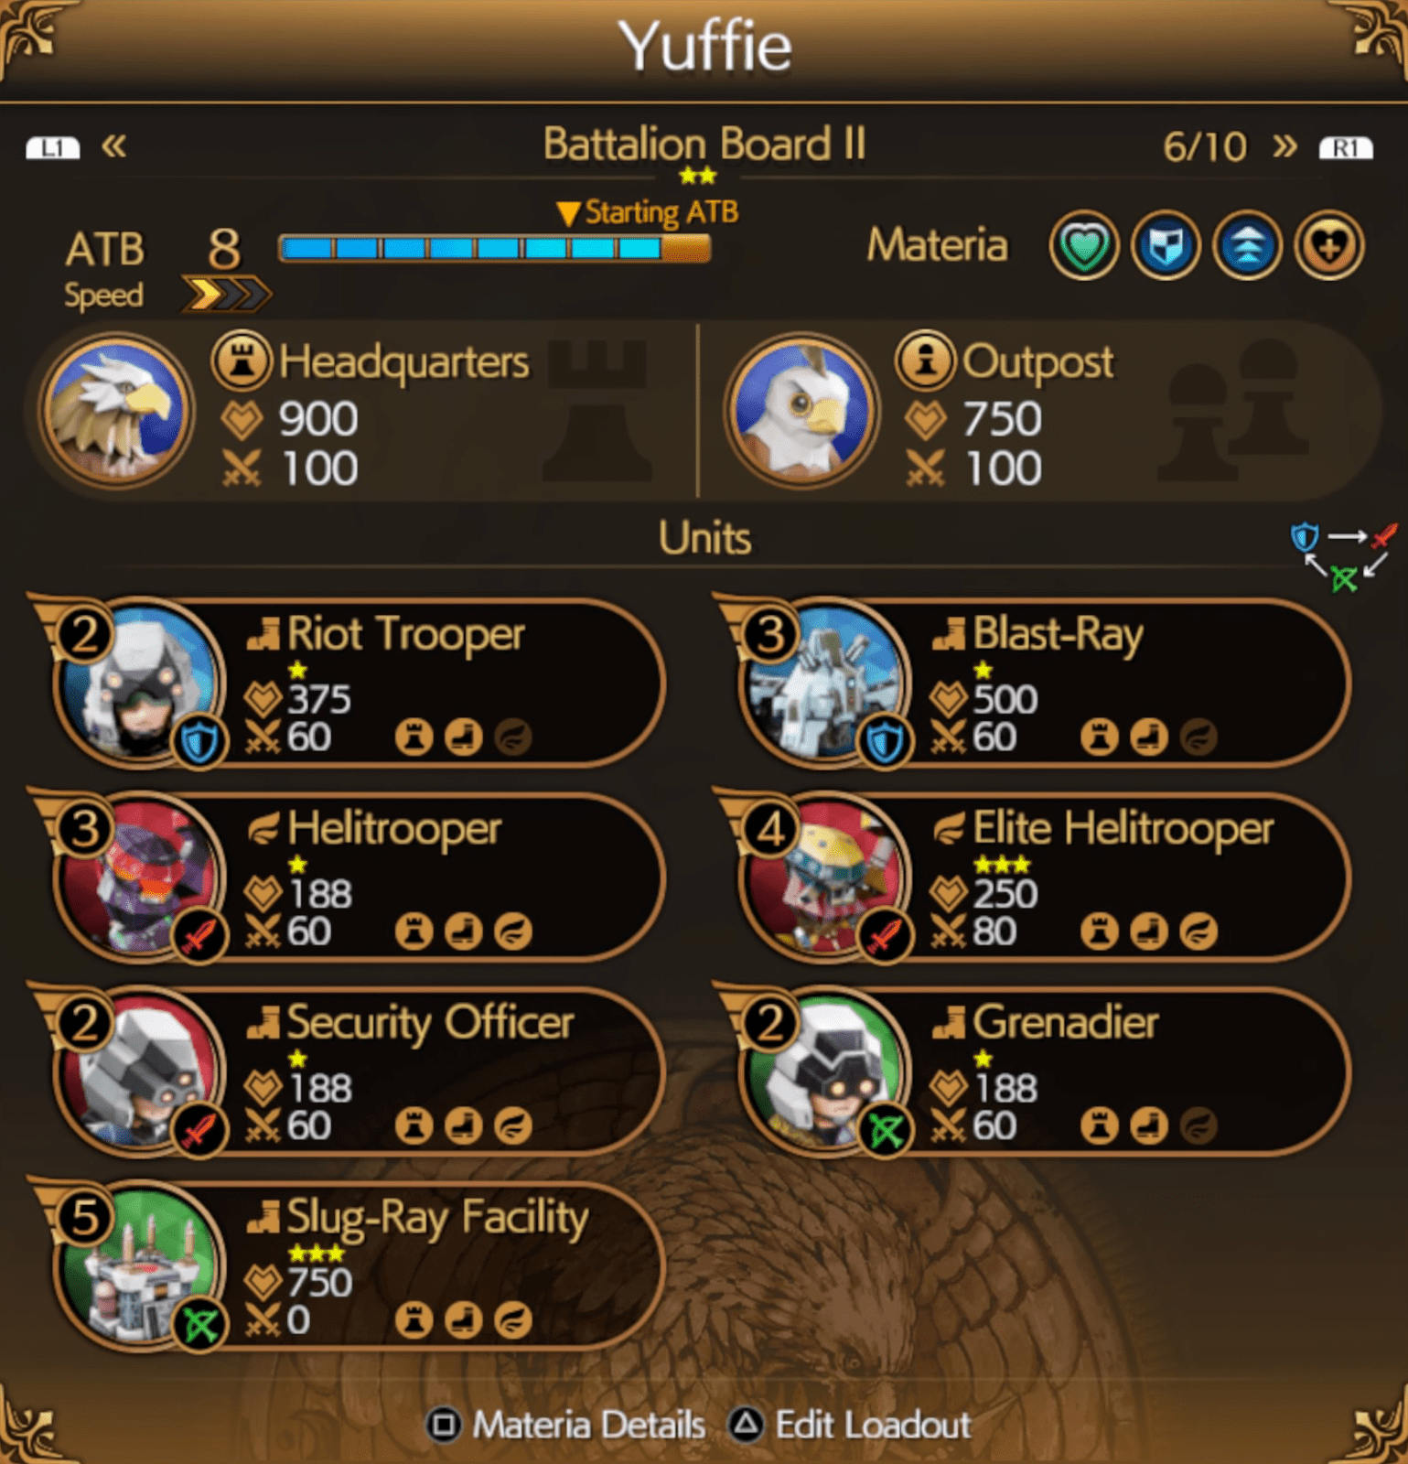Go to previous board with left chevrons
Image resolution: width=1408 pixels, height=1464 pixels.
114,145
